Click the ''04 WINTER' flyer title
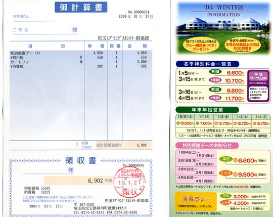Image resolution: width=273 pixels, height=217 pixels. (x=224, y=8)
